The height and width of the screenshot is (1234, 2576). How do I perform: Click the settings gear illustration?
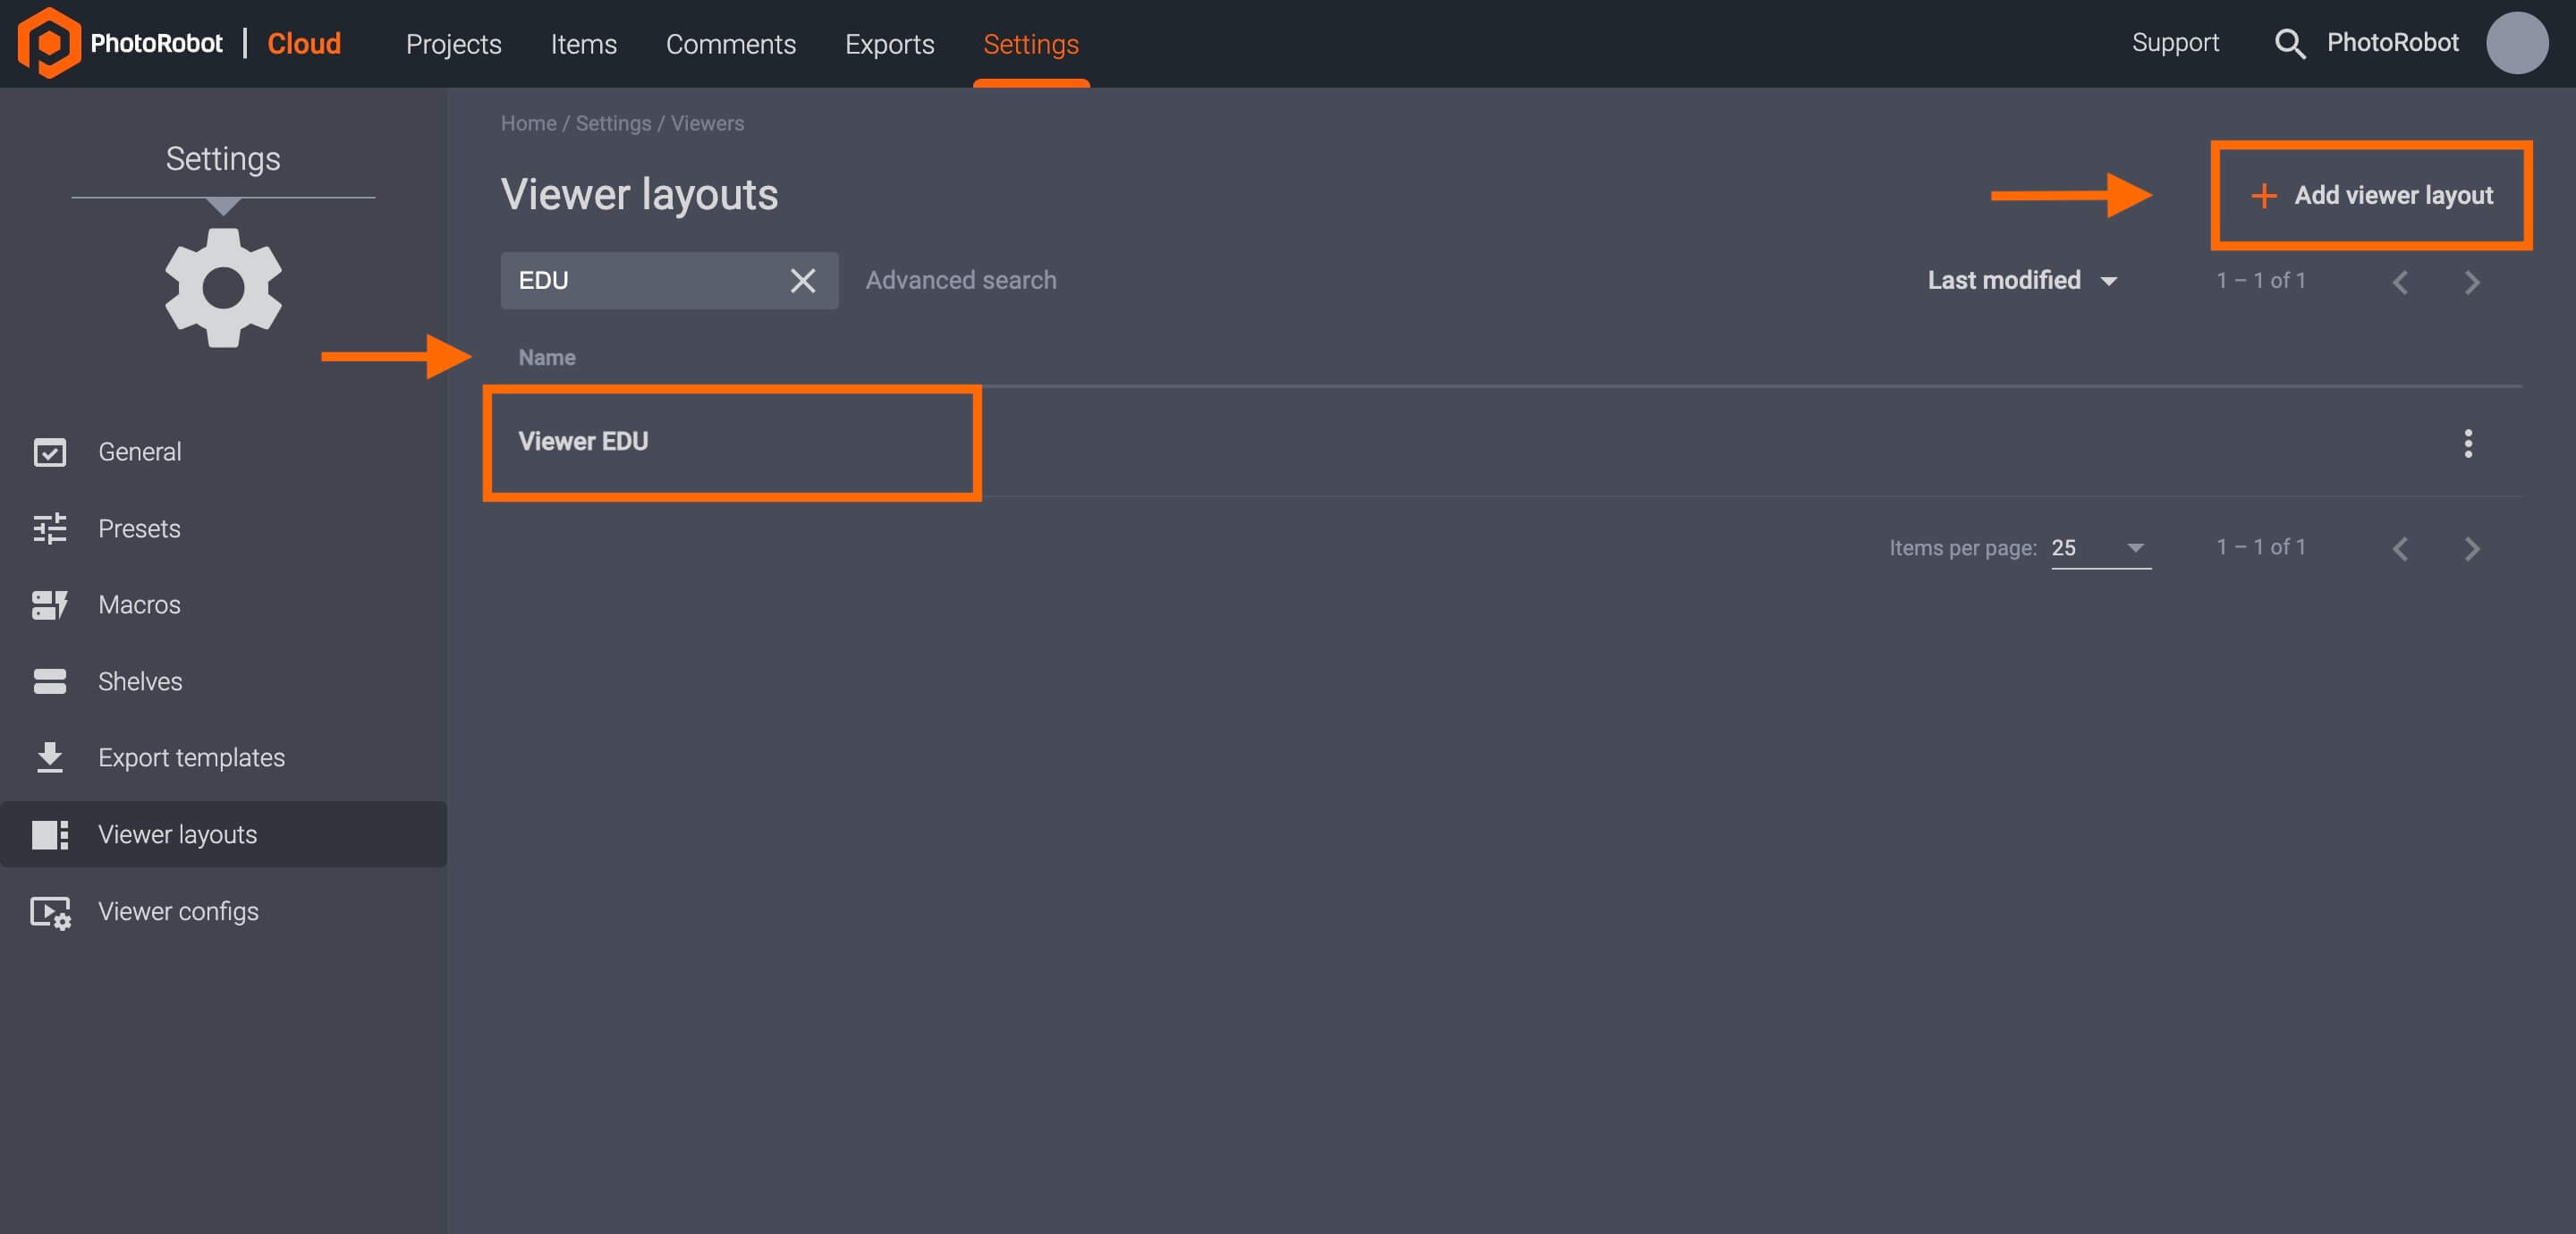222,287
